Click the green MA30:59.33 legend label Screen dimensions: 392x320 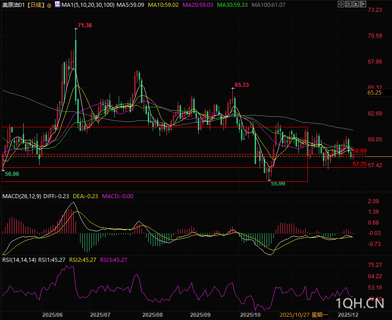(232, 5)
